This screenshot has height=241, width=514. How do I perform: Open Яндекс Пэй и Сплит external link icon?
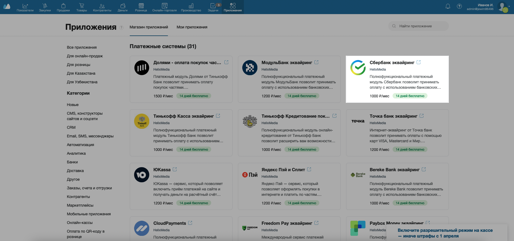click(309, 169)
